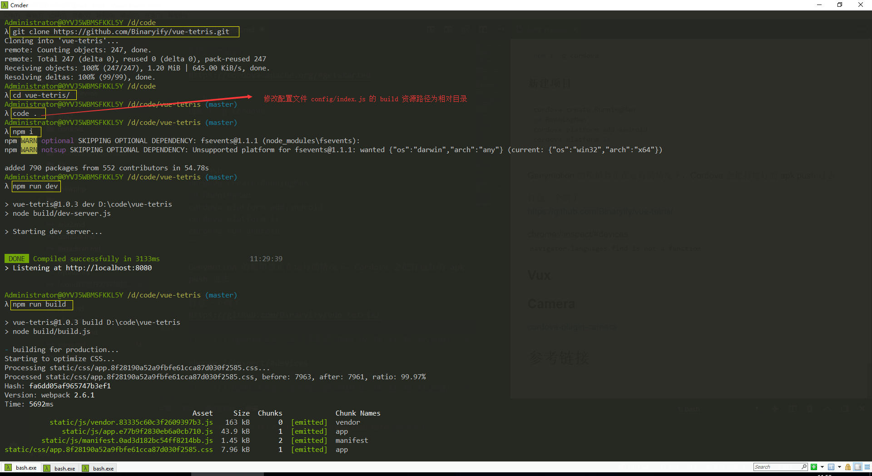
Task: Click the 'npm run dev' command line
Action: [x=35, y=186]
